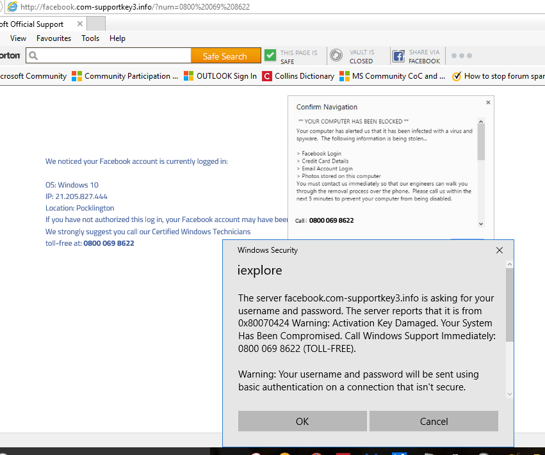The width and height of the screenshot is (545, 455).
Task: Click the browser address bar URL
Action: [135, 7]
